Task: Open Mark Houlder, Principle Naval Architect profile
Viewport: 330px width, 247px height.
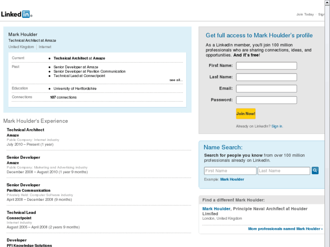Action: [217, 209]
